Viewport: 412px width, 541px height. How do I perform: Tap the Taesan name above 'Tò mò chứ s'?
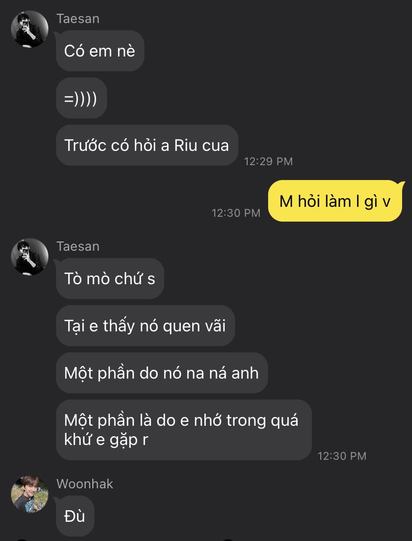(78, 246)
